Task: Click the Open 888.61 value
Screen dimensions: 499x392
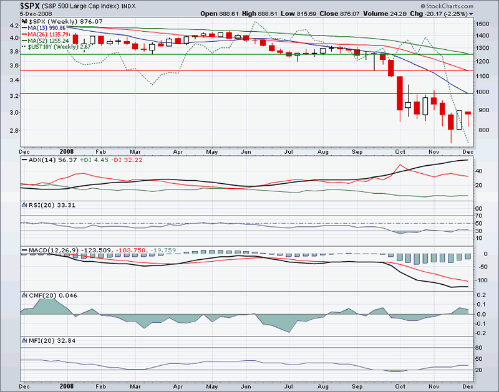Action: [x=220, y=14]
